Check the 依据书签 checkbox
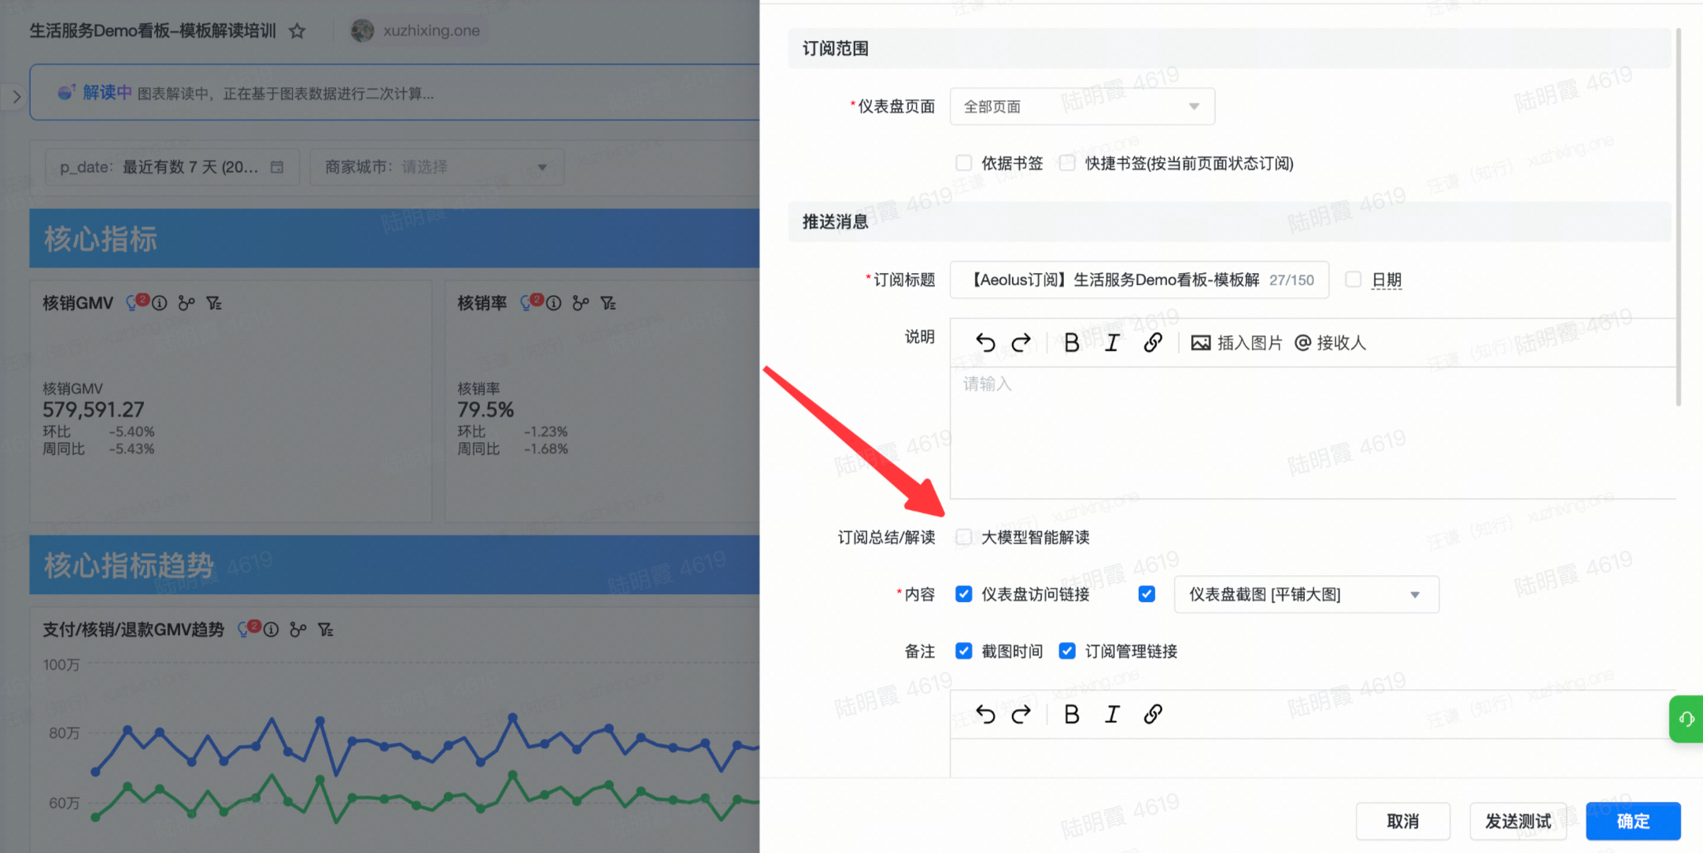 pyautogui.click(x=964, y=163)
